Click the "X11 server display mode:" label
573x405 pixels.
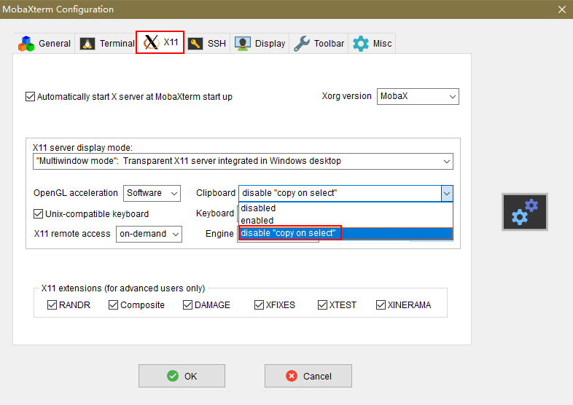click(x=82, y=148)
